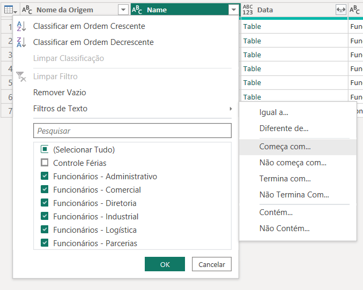
Task: Choose Classificar em Ordem Decrescente
Action: [93, 42]
